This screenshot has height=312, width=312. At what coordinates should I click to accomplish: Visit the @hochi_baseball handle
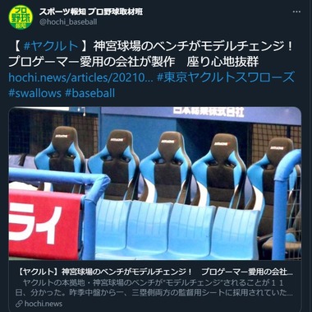point(68,22)
